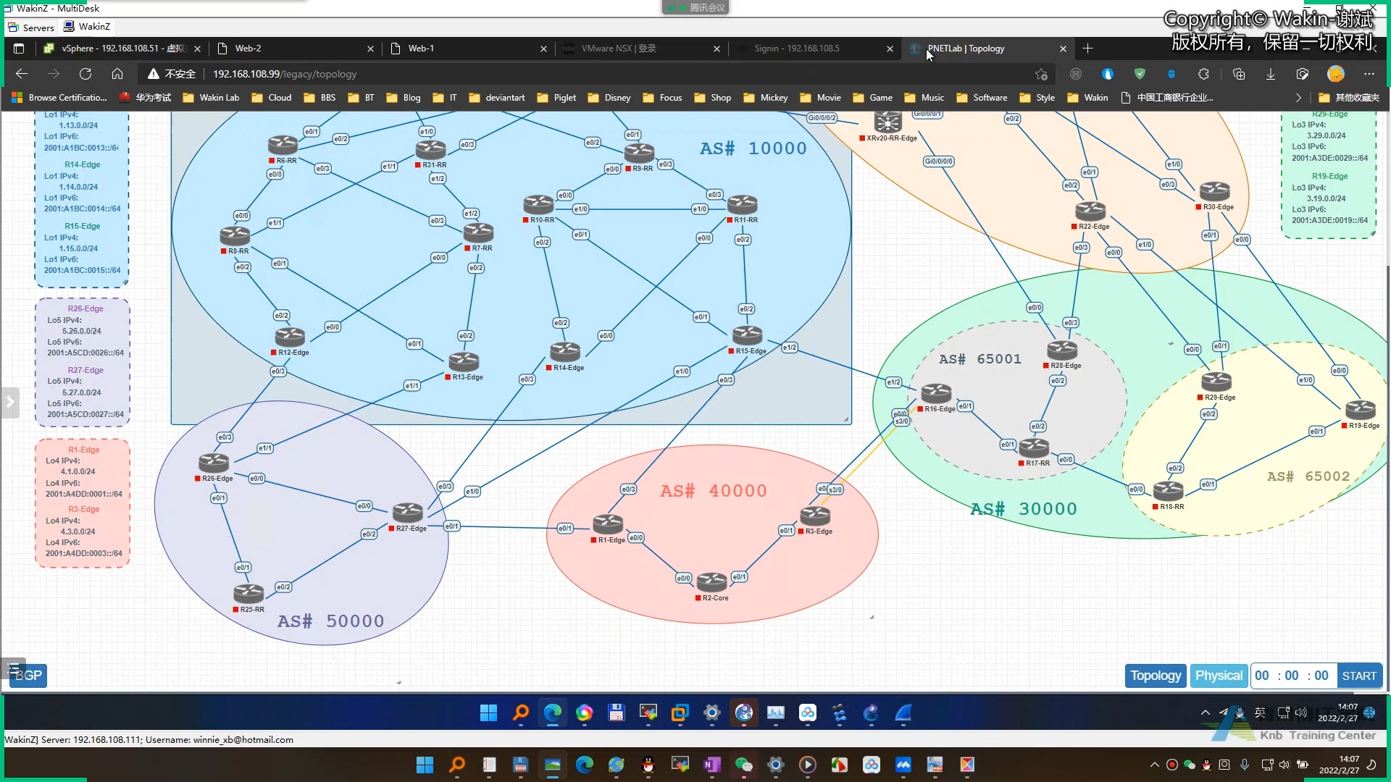Select the R7-RR router node
The width and height of the screenshot is (1391, 782).
[x=478, y=232]
